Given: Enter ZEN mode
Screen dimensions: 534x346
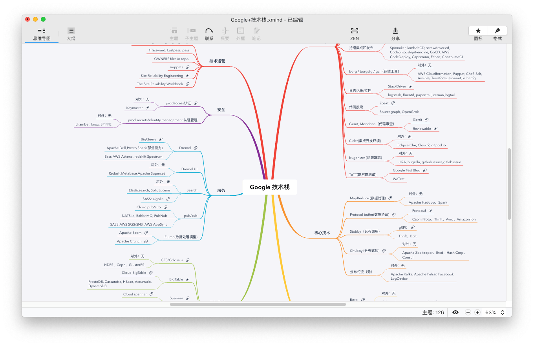Looking at the screenshot, I should click(355, 34).
